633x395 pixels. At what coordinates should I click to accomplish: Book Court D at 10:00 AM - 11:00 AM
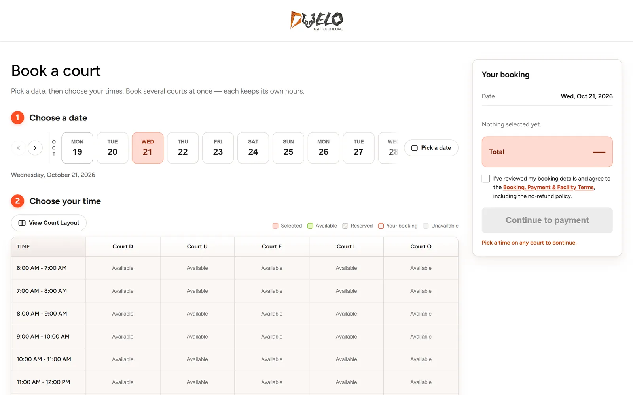[123, 359]
